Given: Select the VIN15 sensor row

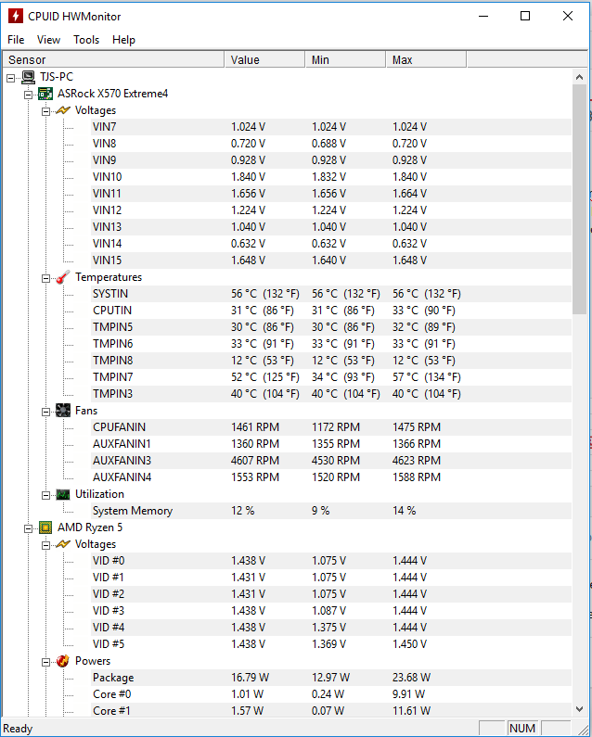Looking at the screenshot, I should pyautogui.click(x=331, y=260).
